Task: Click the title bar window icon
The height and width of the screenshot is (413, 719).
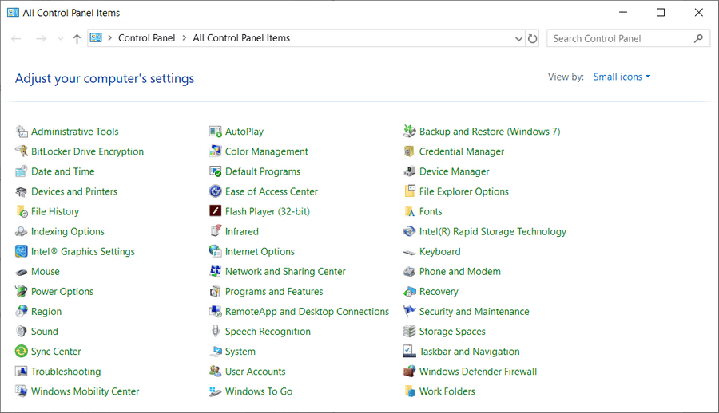Action: [13, 13]
